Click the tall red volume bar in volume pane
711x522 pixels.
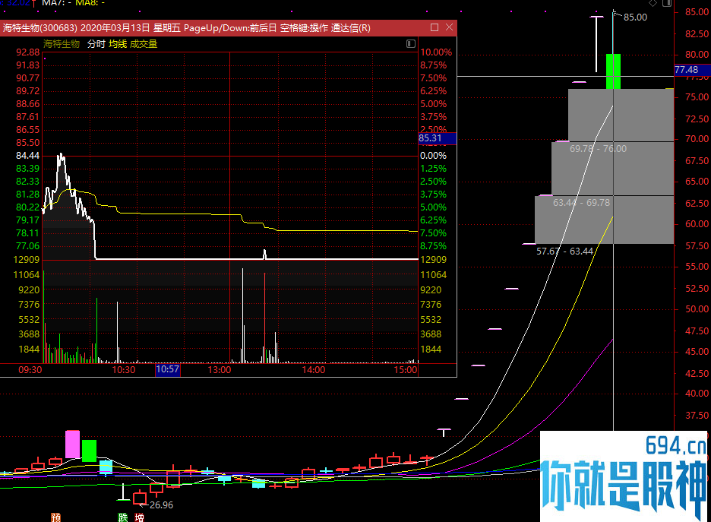coord(265,318)
